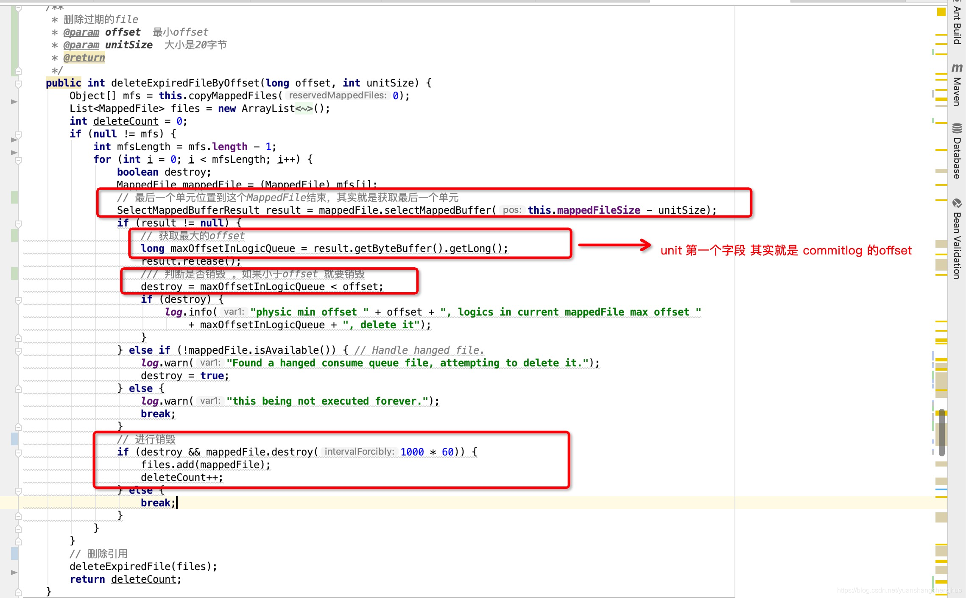966x598 pixels.
Task: Click the 'result.release();' statement
Action: (x=191, y=261)
